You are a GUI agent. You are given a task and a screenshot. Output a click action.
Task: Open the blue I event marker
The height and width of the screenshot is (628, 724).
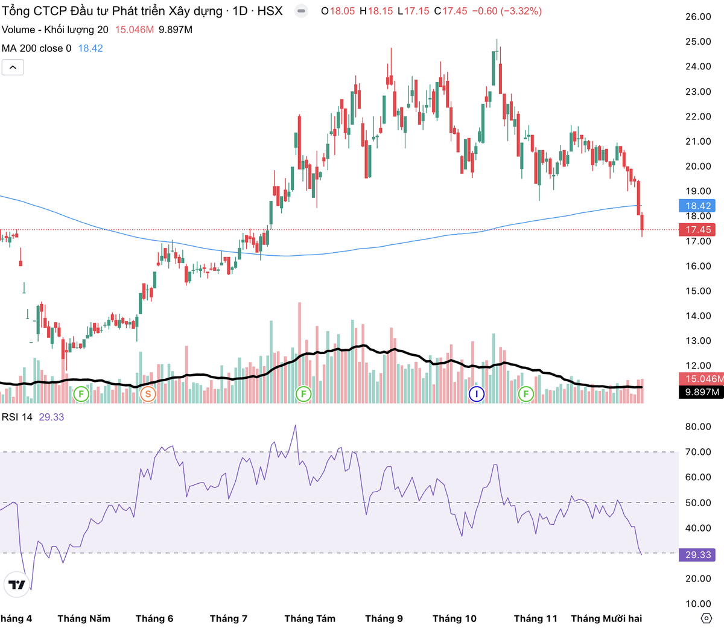477,395
